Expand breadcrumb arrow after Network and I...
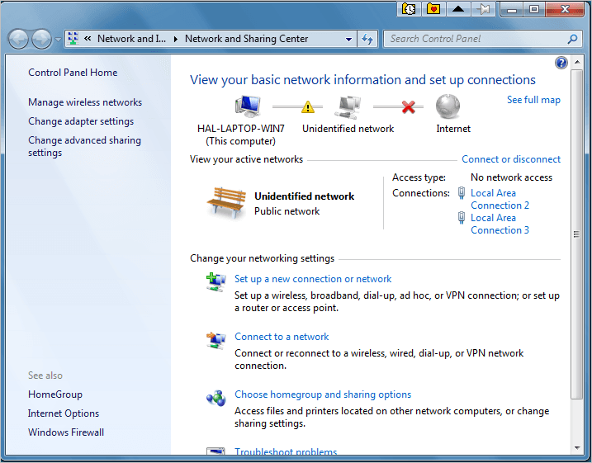The image size is (592, 463). point(176,39)
